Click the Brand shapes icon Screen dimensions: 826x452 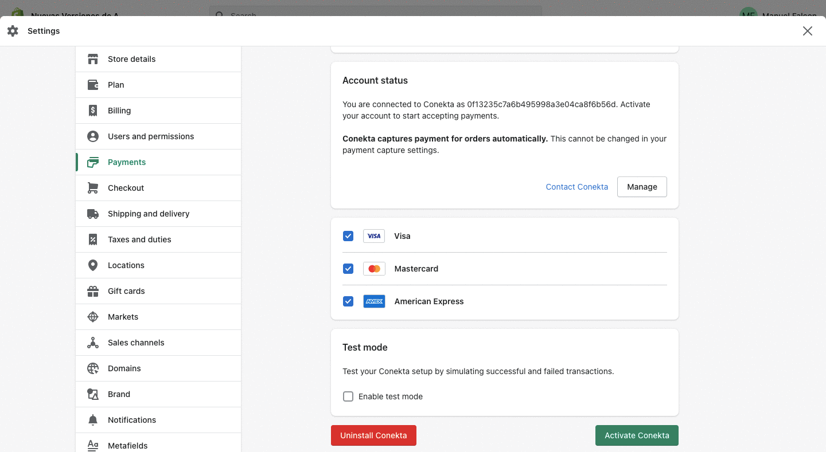pyautogui.click(x=93, y=394)
